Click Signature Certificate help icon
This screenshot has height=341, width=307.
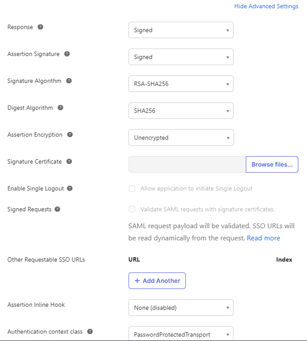coord(69,162)
